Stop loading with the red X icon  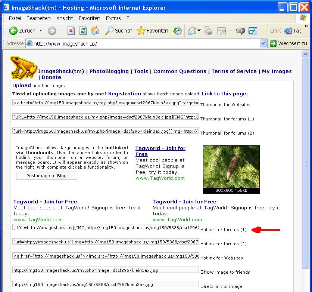point(71,31)
